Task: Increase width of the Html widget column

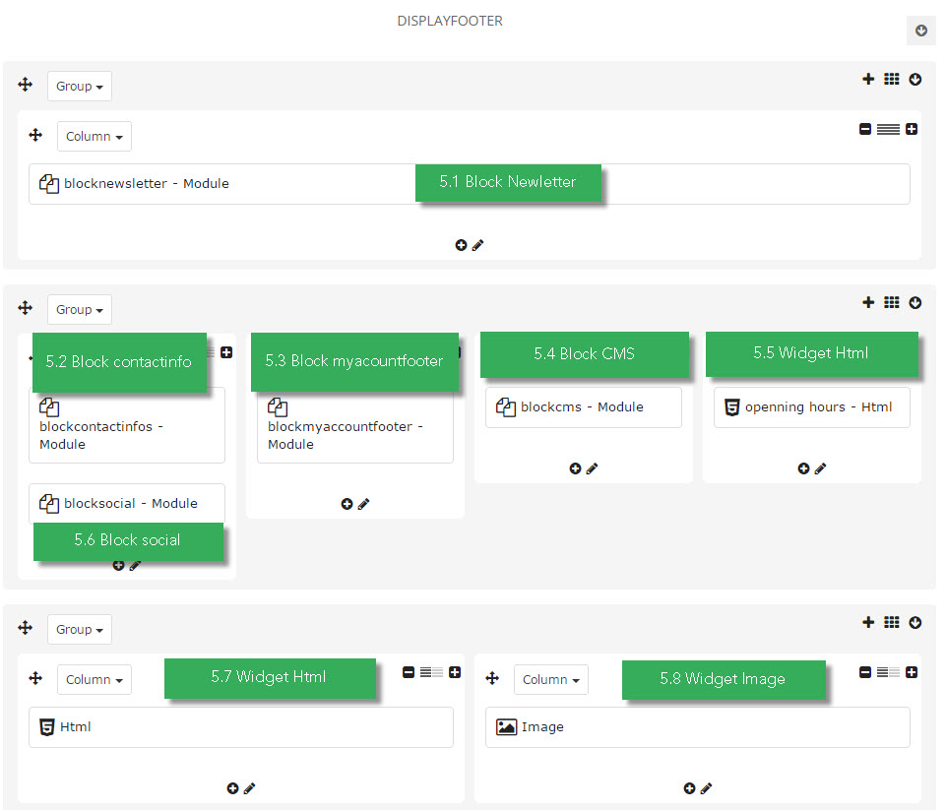Action: (x=455, y=672)
